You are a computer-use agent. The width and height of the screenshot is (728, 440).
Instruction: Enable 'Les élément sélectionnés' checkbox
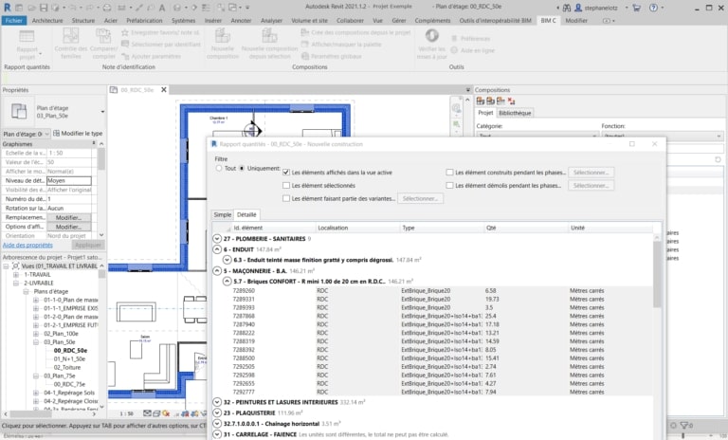click(x=286, y=186)
